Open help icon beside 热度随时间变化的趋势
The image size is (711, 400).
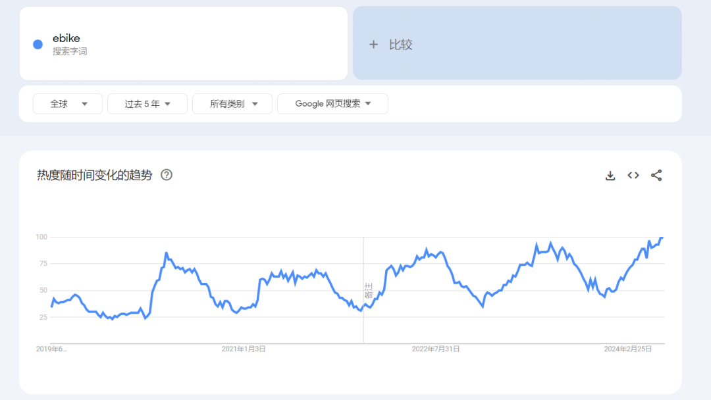click(x=167, y=175)
